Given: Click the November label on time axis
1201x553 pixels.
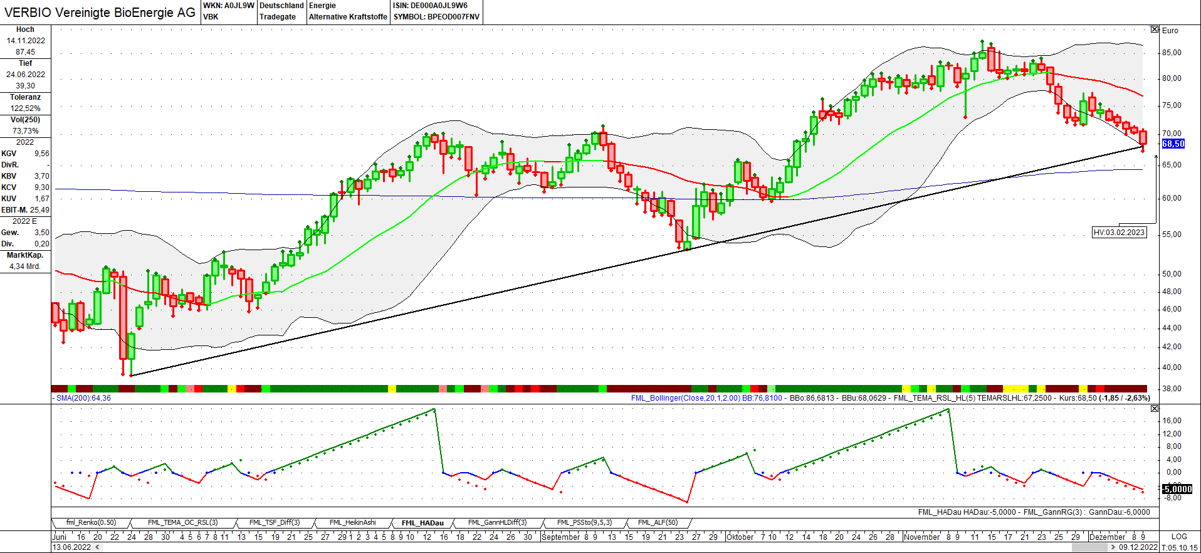Looking at the screenshot, I should point(922,537).
